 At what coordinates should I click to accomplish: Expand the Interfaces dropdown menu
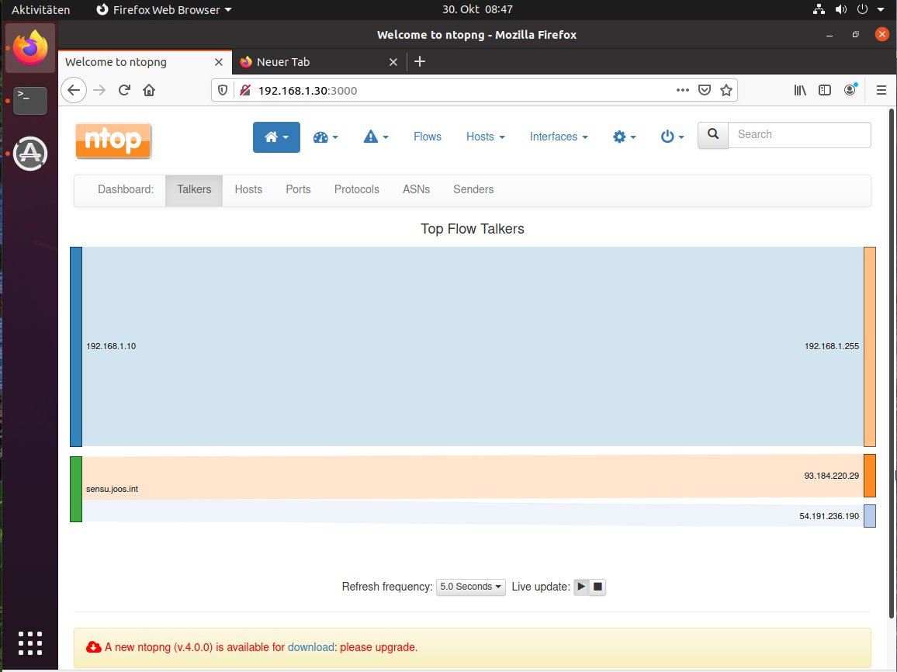click(x=558, y=137)
